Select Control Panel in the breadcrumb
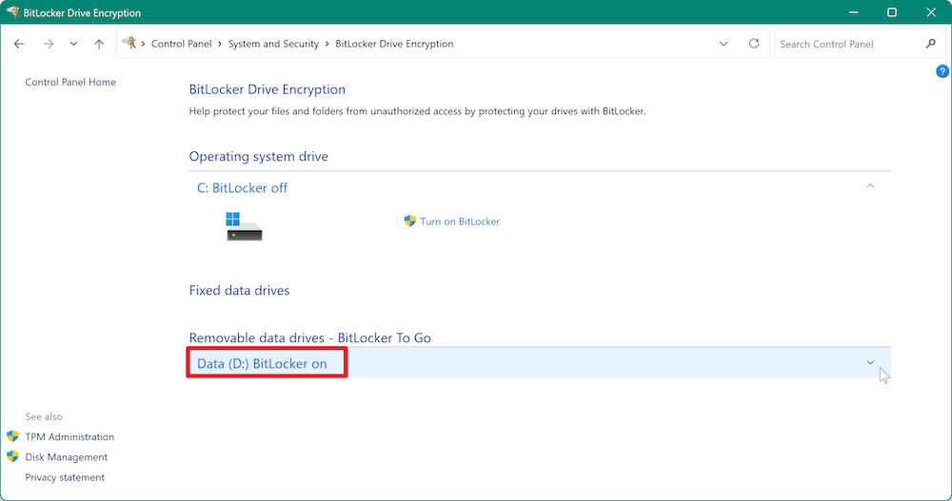The image size is (952, 501). pos(182,44)
